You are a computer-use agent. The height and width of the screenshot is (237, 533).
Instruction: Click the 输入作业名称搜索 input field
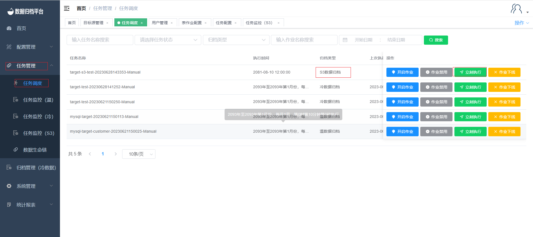(x=304, y=40)
